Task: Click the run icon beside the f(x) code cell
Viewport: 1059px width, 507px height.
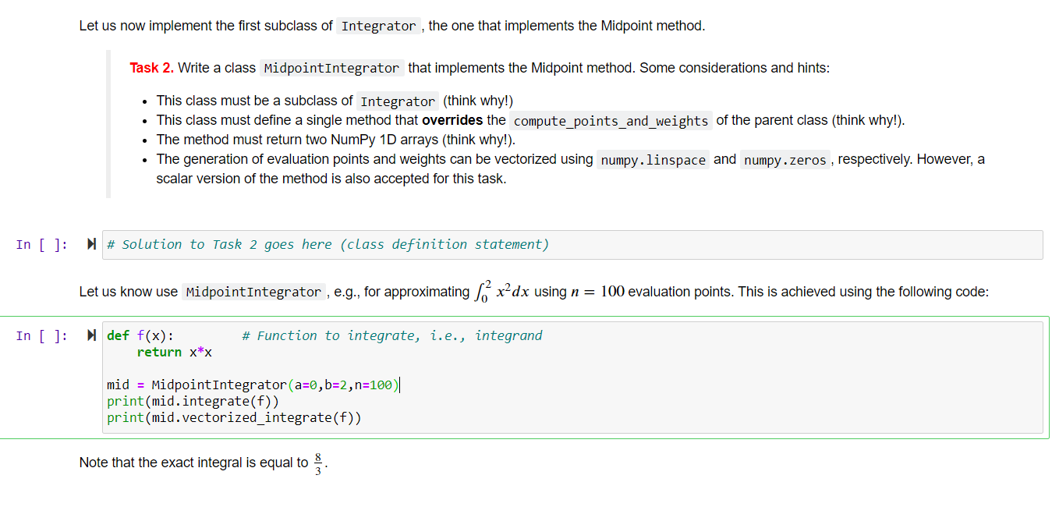Action: click(x=91, y=334)
